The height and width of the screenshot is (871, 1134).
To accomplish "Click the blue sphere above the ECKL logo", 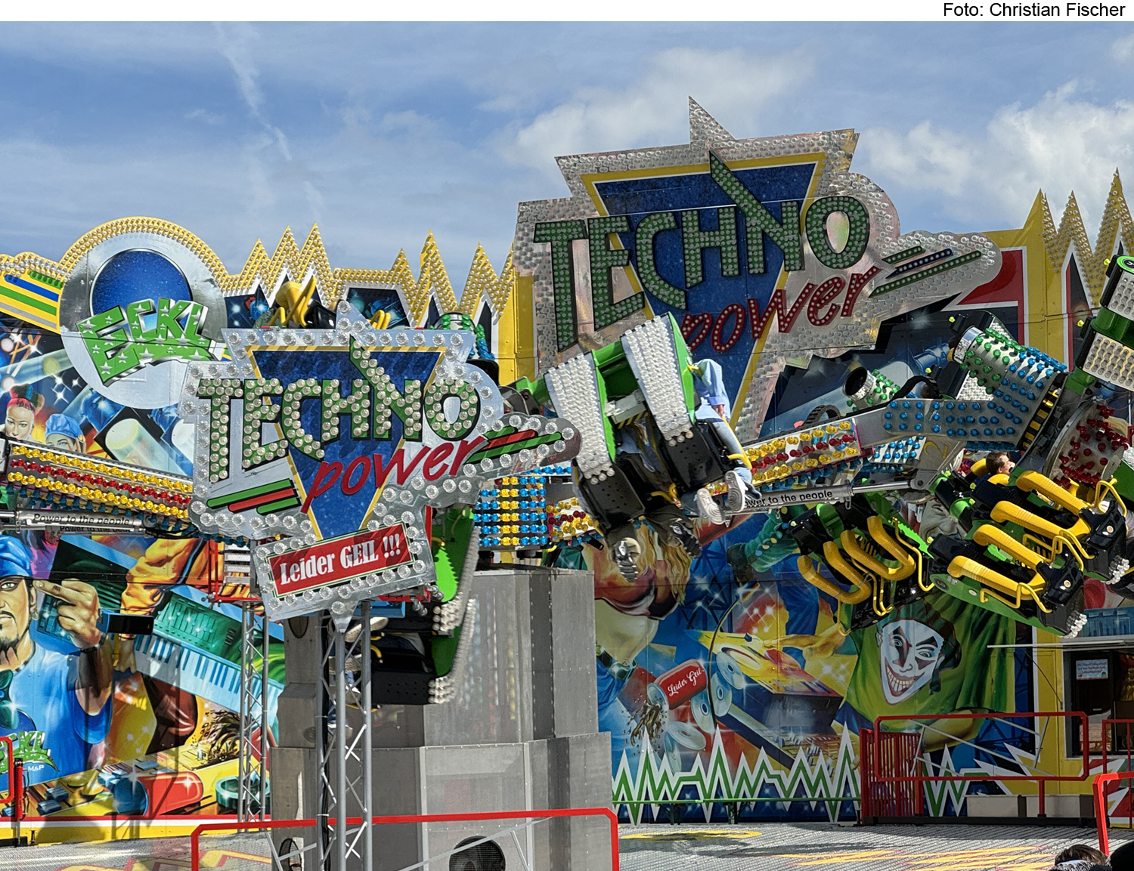I will click(x=141, y=281).
